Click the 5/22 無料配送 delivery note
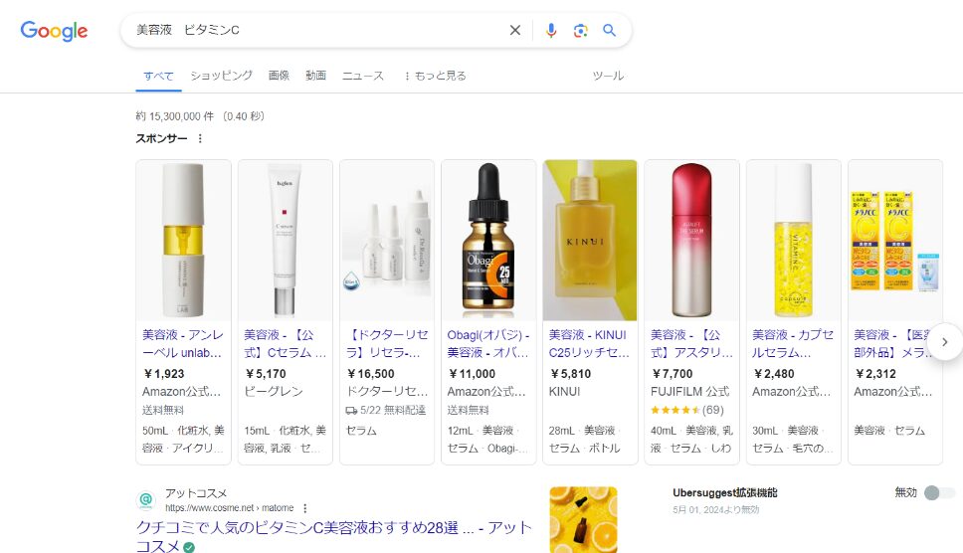Image resolution: width=963 pixels, height=553 pixels. 386,410
